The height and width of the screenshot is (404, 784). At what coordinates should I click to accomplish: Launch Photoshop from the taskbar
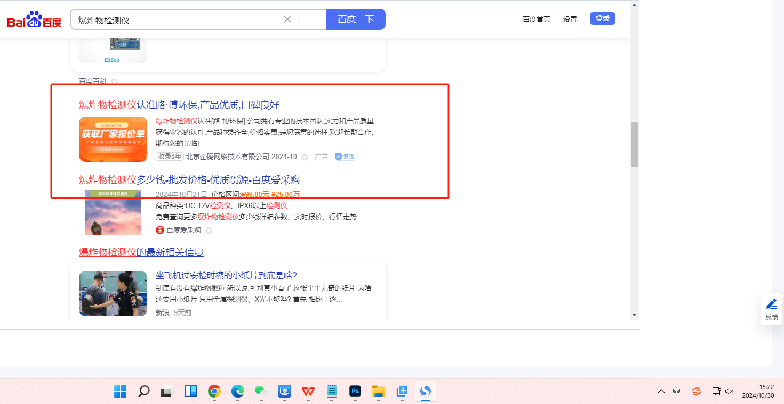point(355,392)
